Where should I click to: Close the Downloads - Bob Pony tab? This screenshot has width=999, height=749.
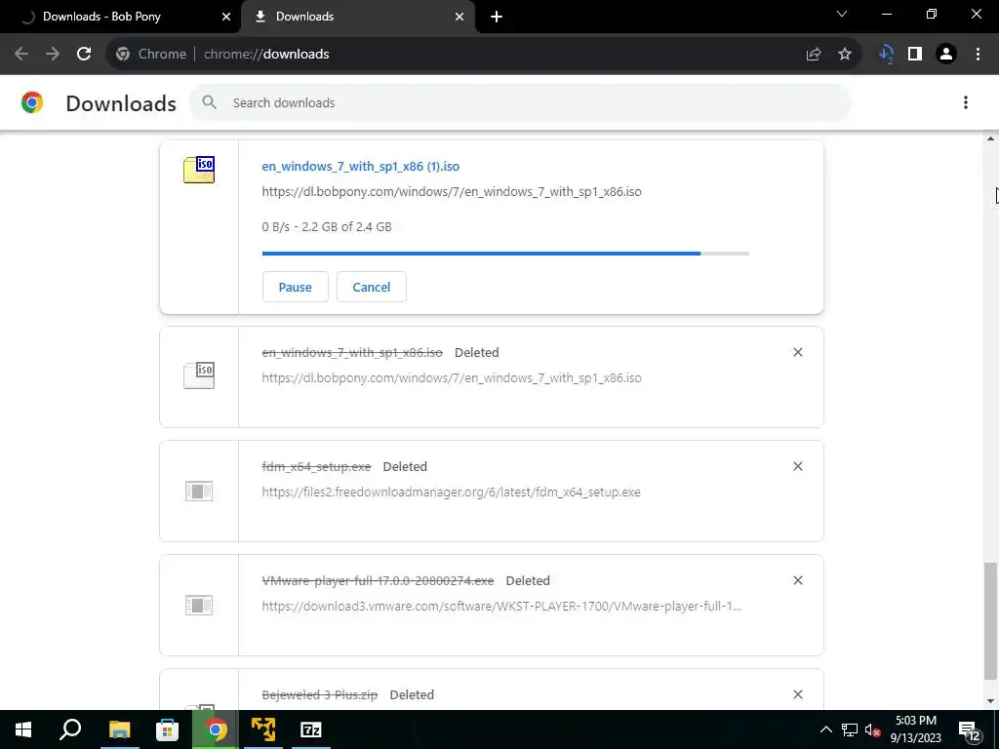click(226, 17)
